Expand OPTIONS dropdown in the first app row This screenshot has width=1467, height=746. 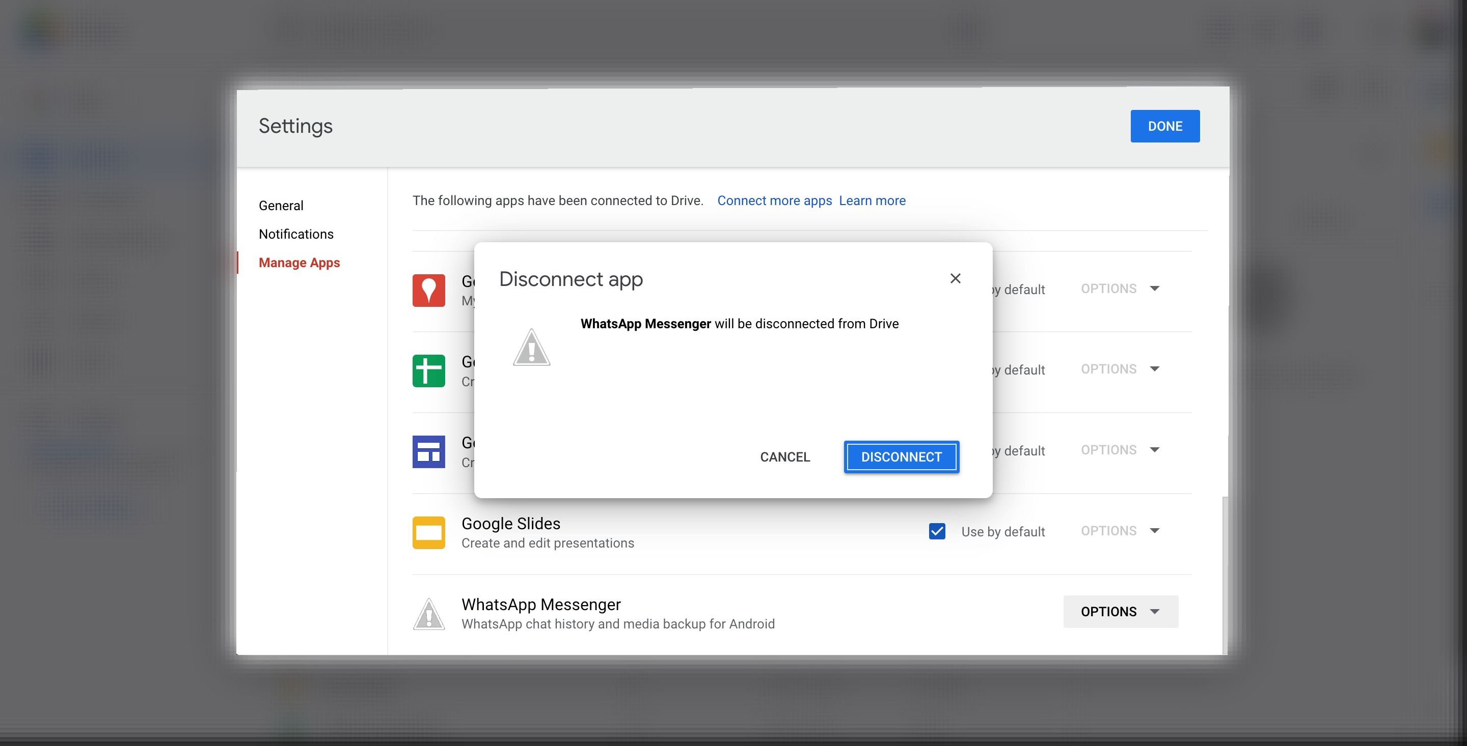click(1120, 289)
